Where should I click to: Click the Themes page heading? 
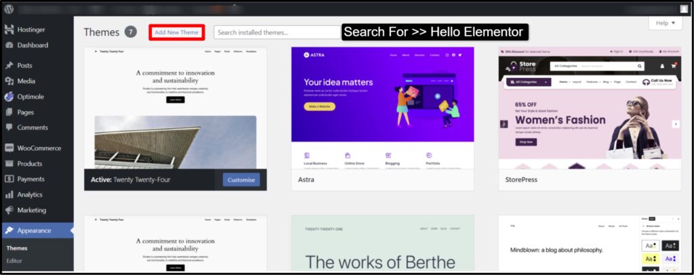point(102,33)
